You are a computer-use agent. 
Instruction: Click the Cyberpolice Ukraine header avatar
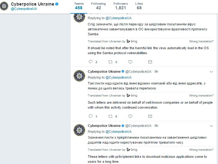click(x=4, y=6)
